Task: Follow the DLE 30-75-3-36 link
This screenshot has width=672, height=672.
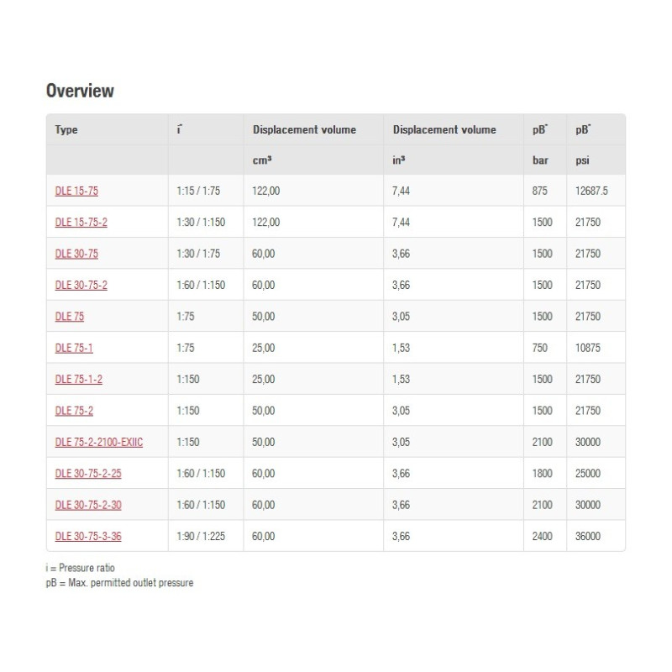Action: pos(88,536)
